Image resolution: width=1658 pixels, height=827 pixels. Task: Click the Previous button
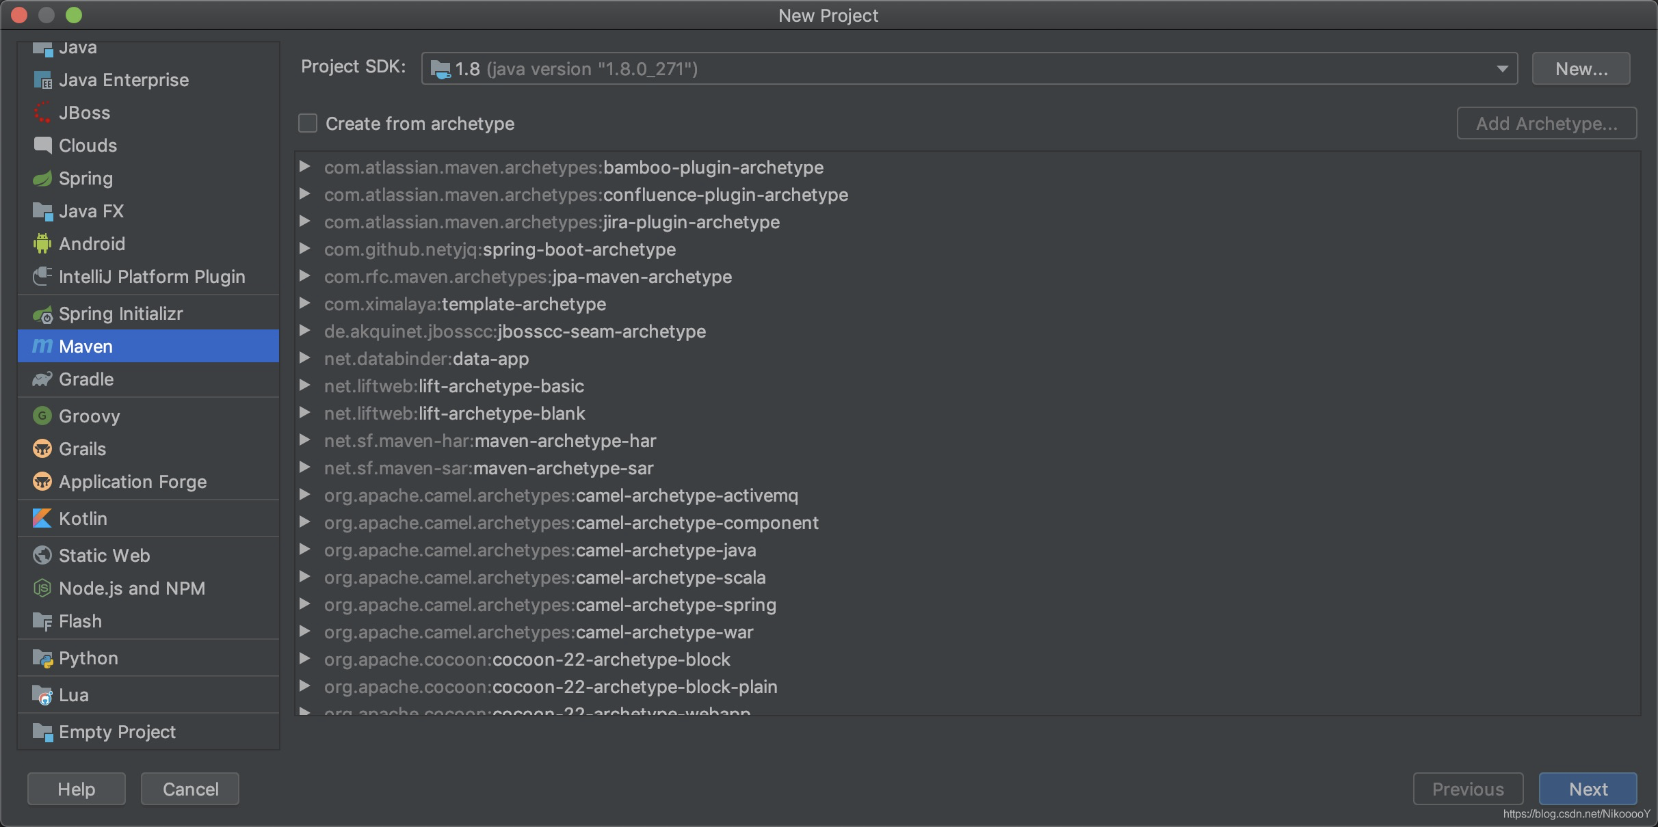(x=1468, y=789)
